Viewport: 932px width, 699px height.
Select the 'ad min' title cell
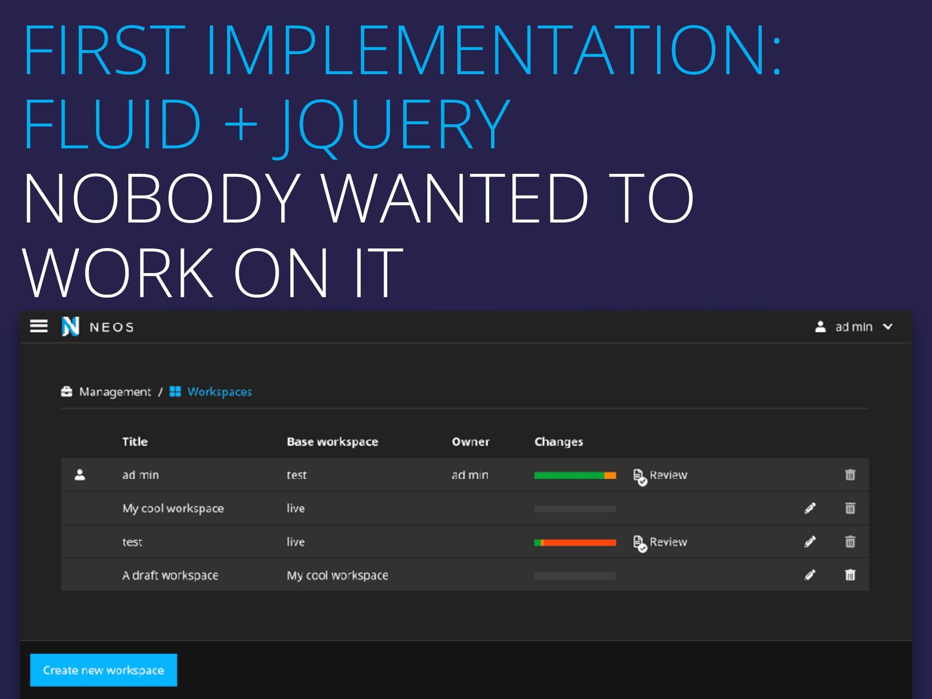(x=140, y=475)
